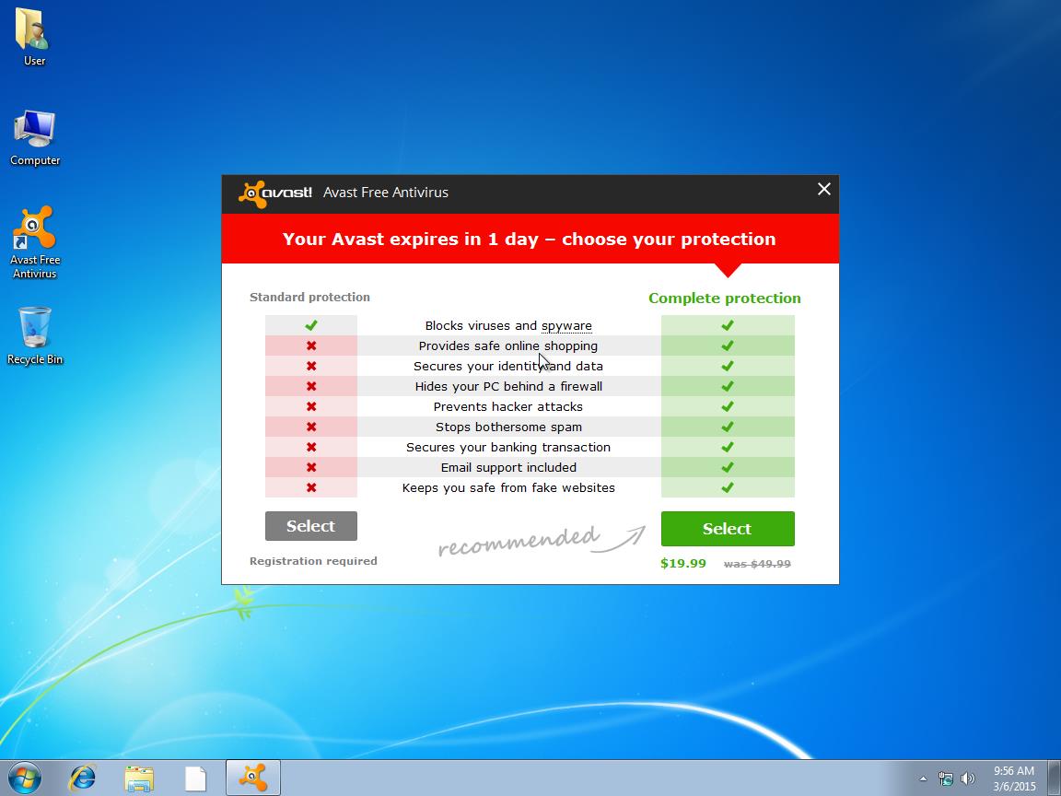Click the red expiration banner headline
The height and width of the screenshot is (796, 1061).
coord(530,239)
